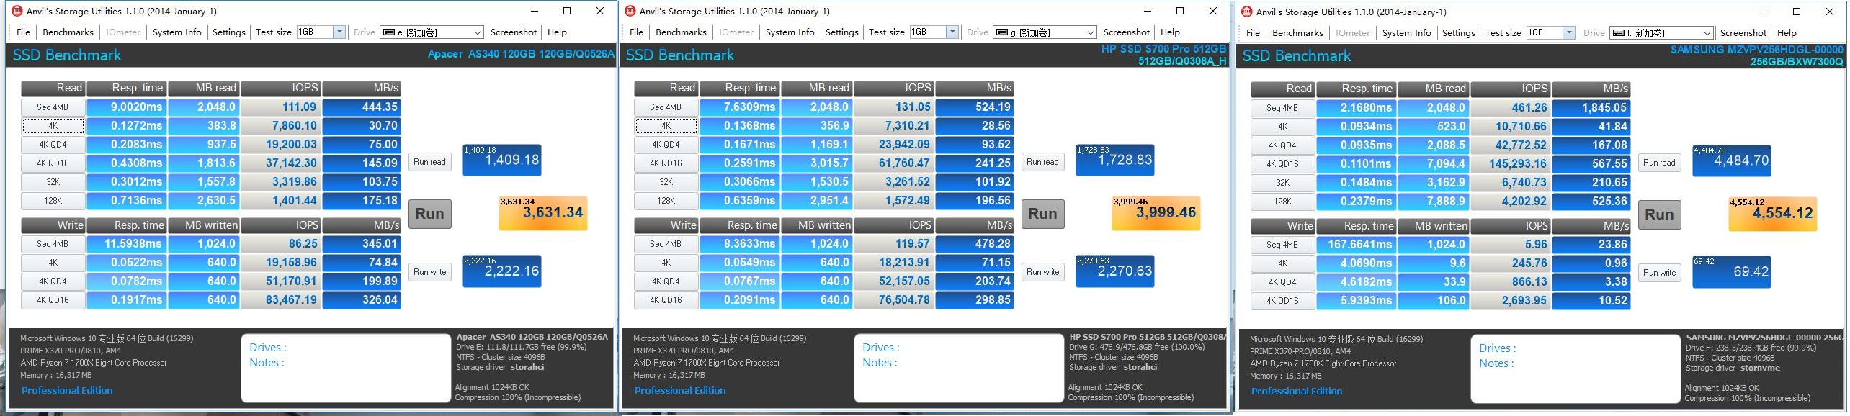
Task: Select the read 4K QD16 test in the Apacer window
Action: tap(53, 163)
